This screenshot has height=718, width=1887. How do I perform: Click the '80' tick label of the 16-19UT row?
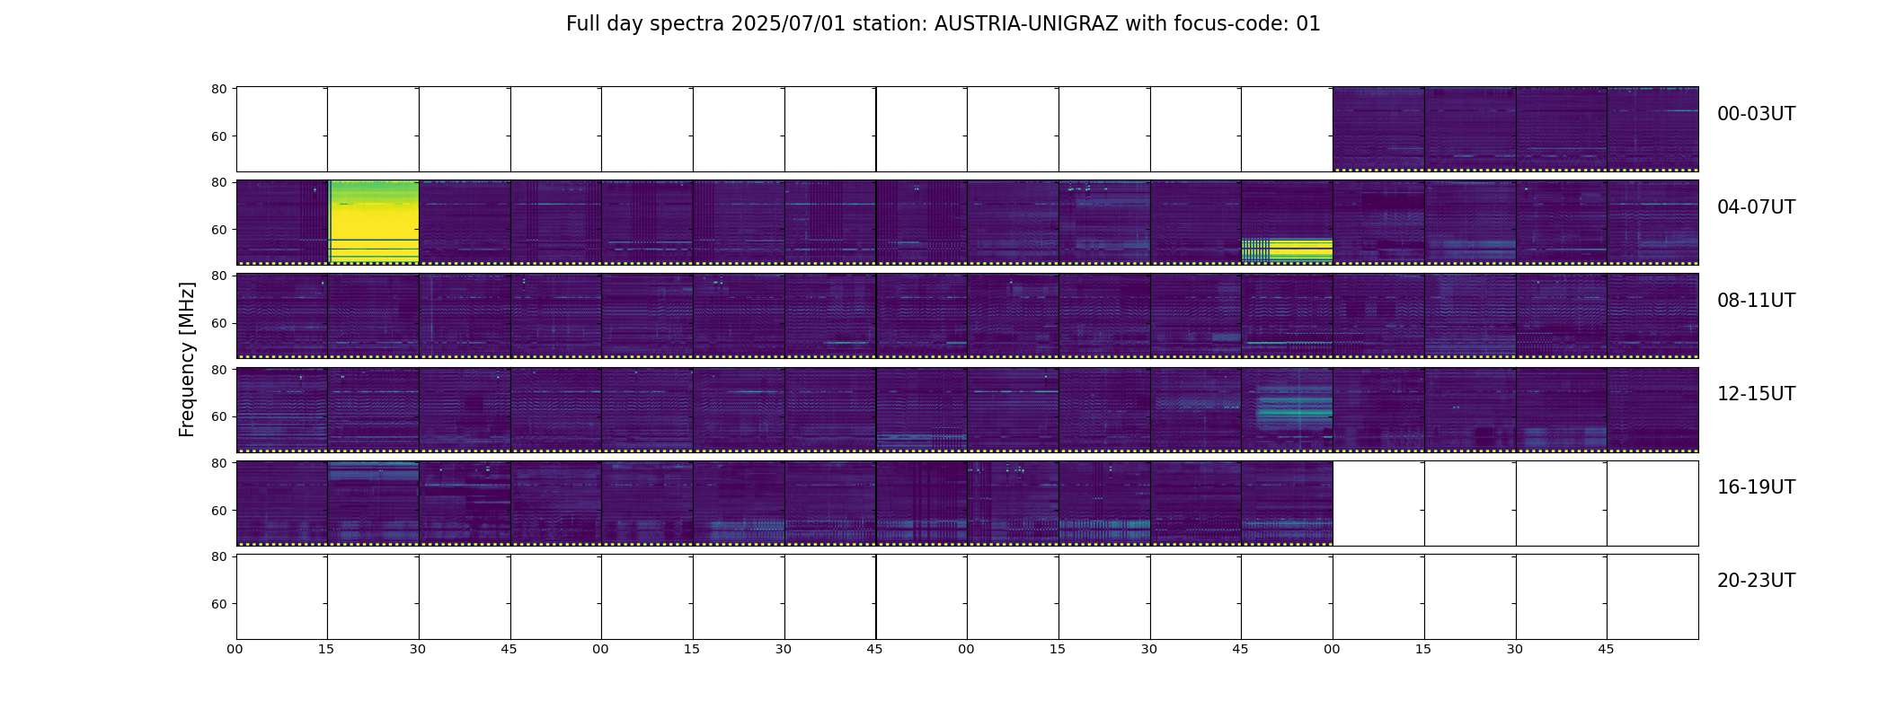[218, 463]
